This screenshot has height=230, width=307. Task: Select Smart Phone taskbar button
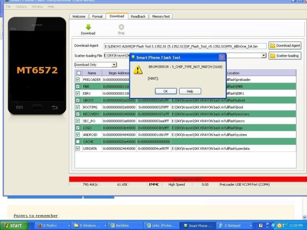198,225
